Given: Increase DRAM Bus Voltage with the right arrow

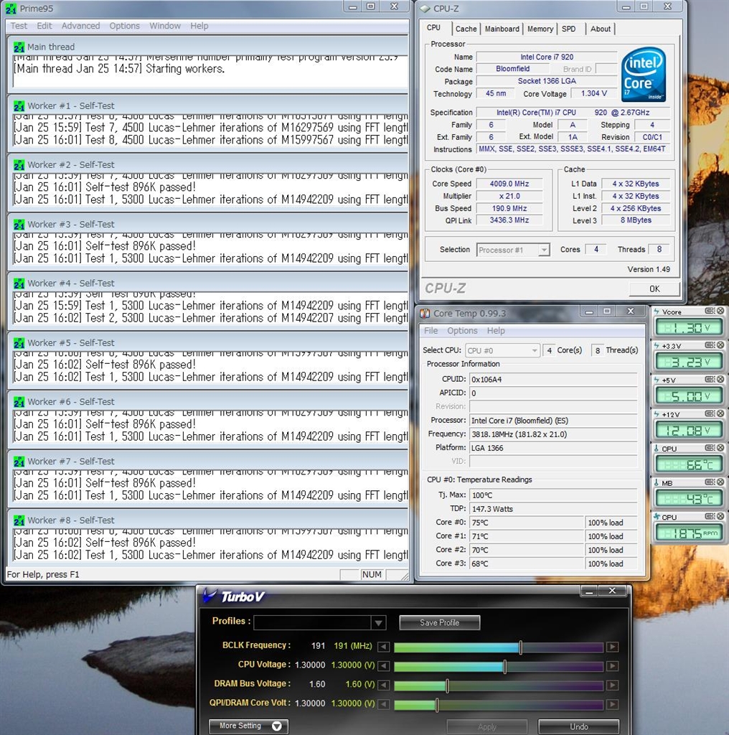Looking at the screenshot, I should pyautogui.click(x=612, y=685).
